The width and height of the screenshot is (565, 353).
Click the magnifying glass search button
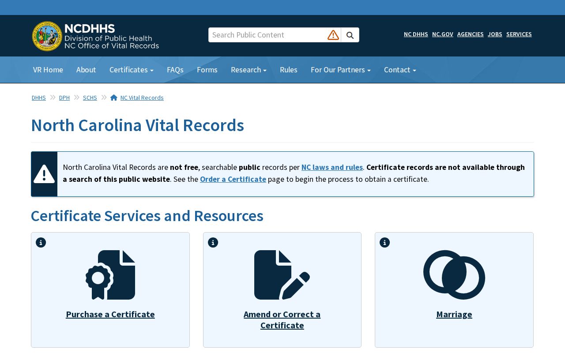point(350,35)
